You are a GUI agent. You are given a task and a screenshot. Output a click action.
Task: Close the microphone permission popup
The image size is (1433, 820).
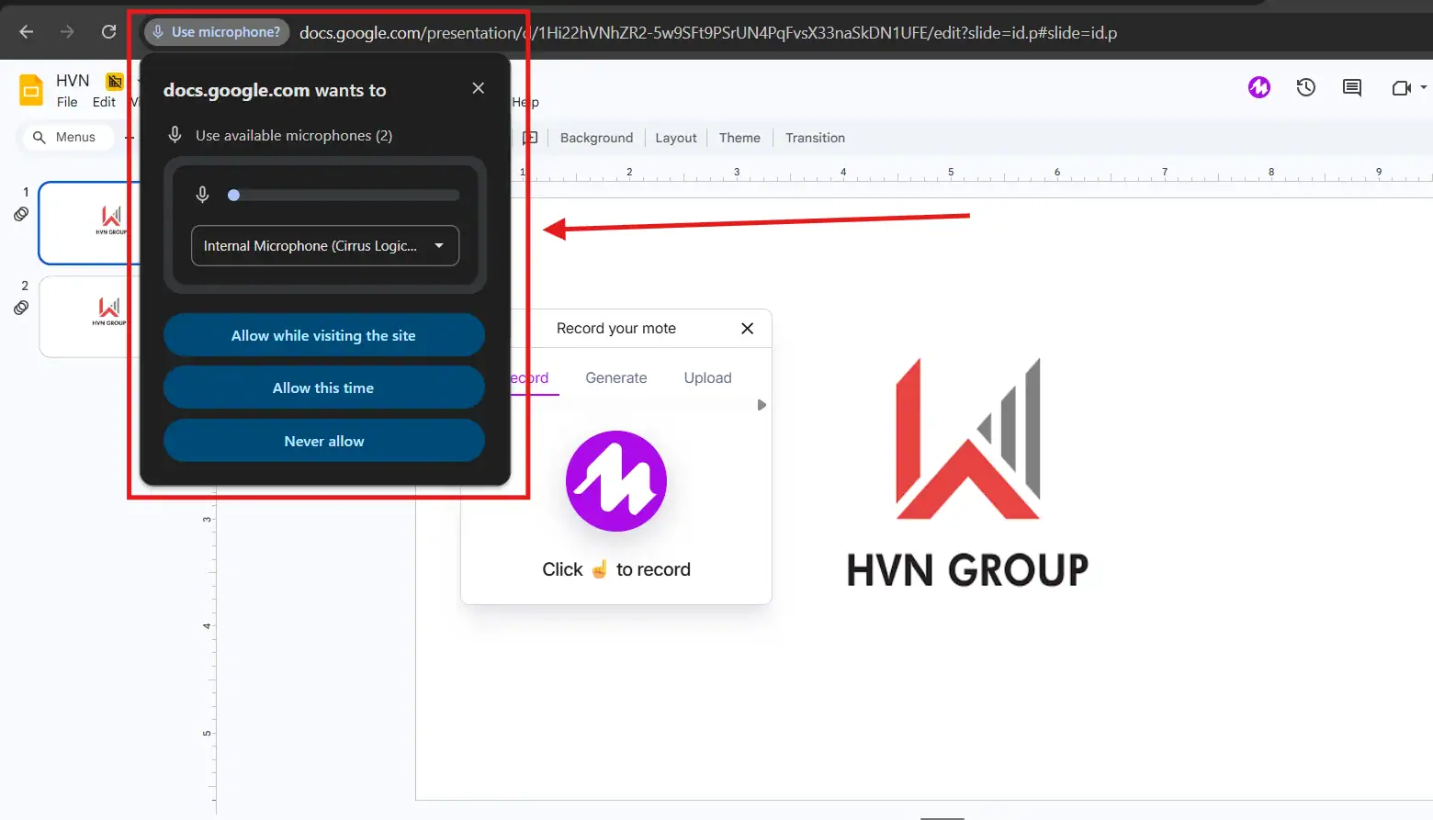tap(478, 88)
